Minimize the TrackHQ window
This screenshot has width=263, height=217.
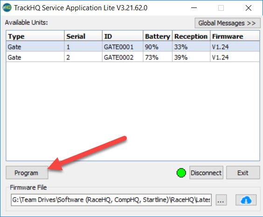coord(194,8)
